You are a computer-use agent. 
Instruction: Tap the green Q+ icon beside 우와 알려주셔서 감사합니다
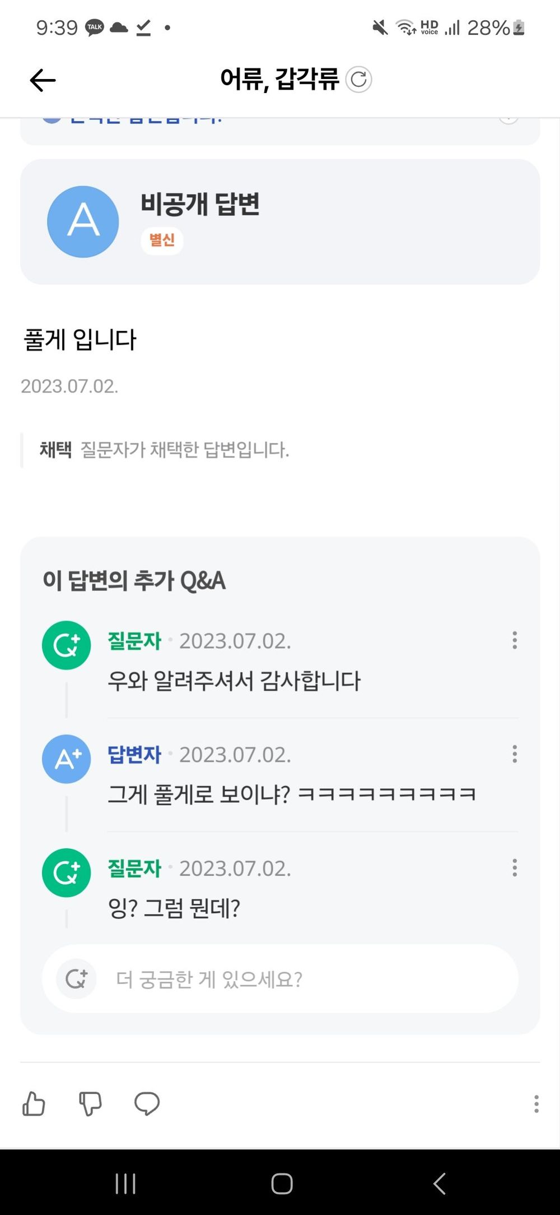click(x=66, y=645)
